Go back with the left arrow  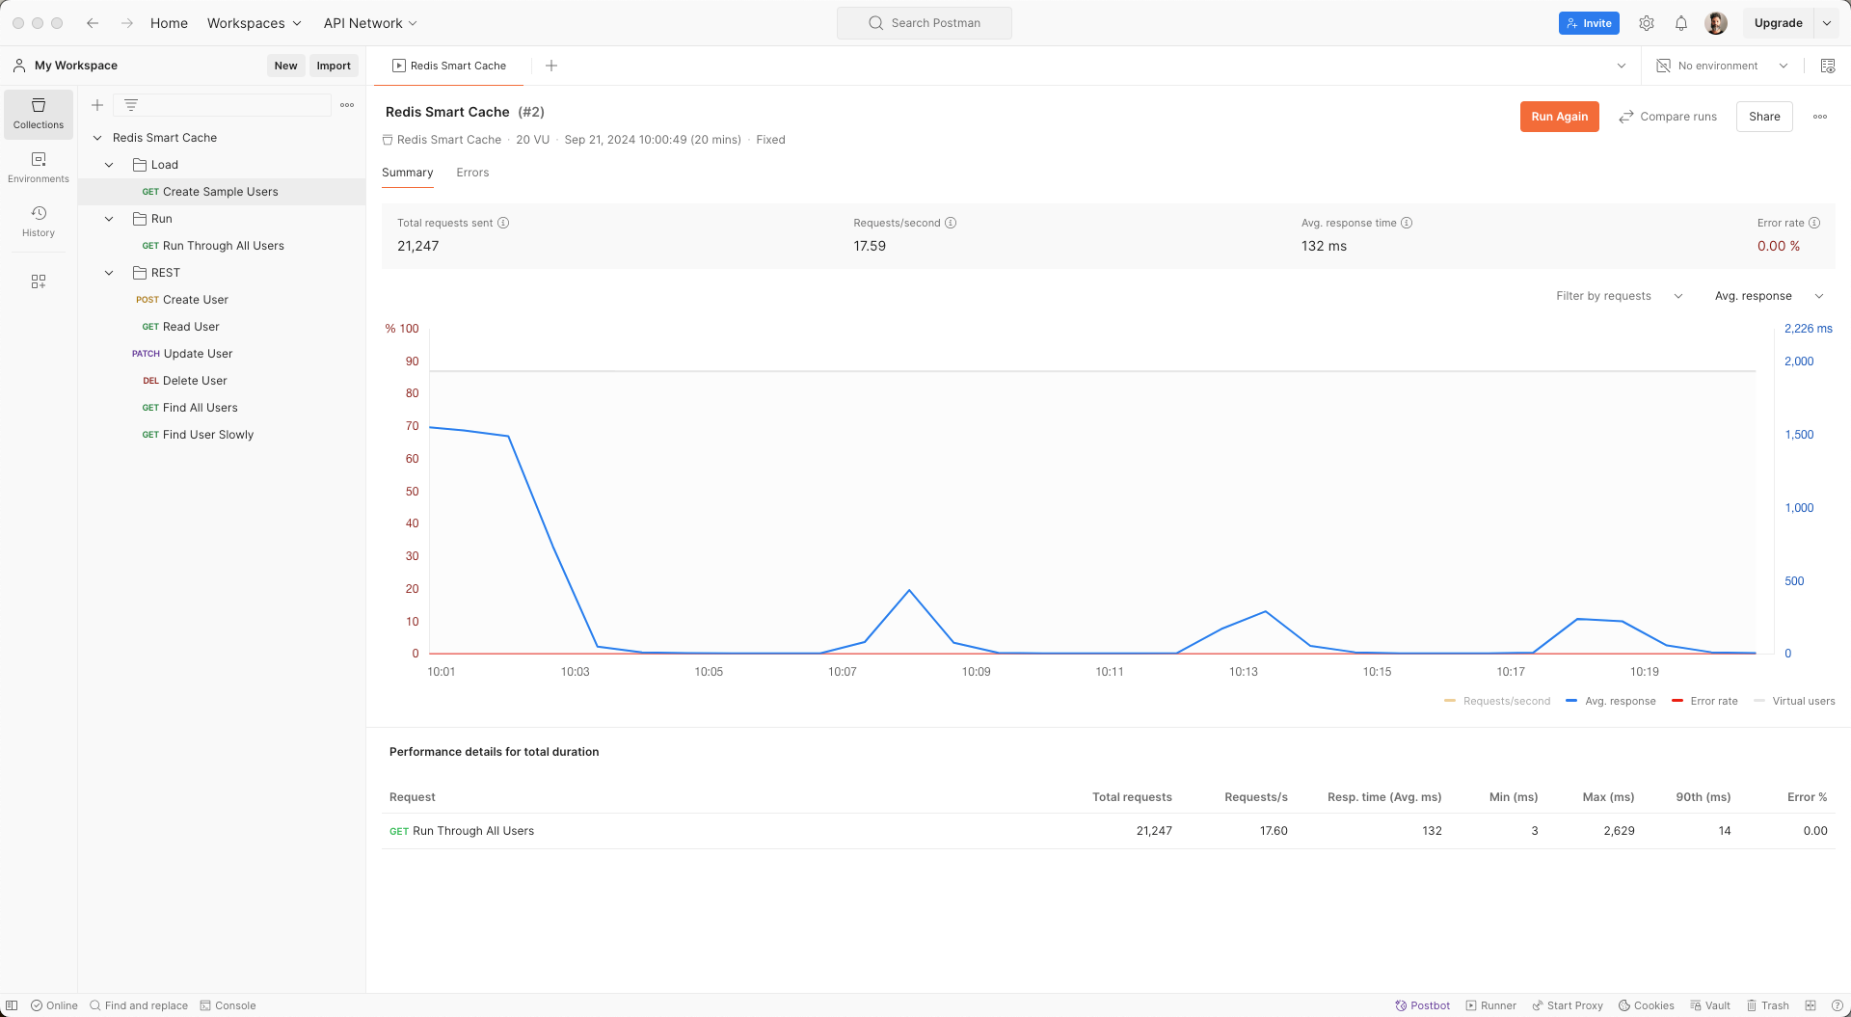(93, 23)
